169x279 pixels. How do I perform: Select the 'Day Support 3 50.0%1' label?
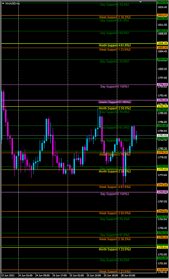coord(115,33)
